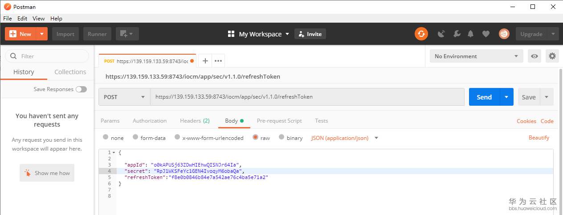
Task: Switch to the History tab
Action: [x=24, y=72]
